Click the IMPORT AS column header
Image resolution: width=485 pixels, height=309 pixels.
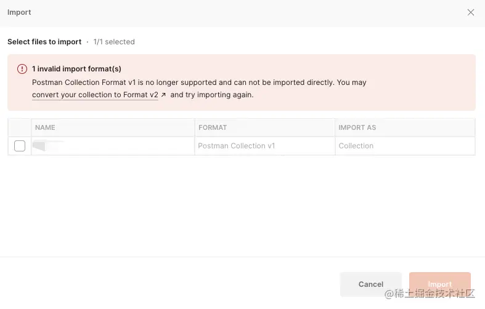point(357,127)
